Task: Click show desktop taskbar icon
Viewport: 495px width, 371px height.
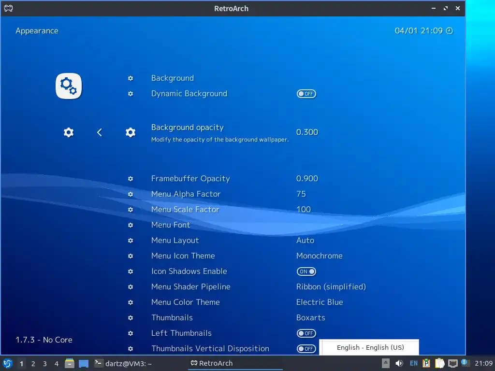Action: (x=84, y=364)
